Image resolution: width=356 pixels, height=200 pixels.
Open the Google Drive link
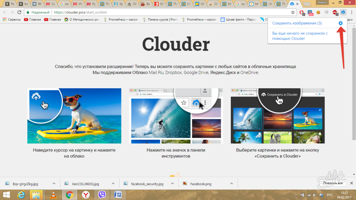(x=196, y=72)
